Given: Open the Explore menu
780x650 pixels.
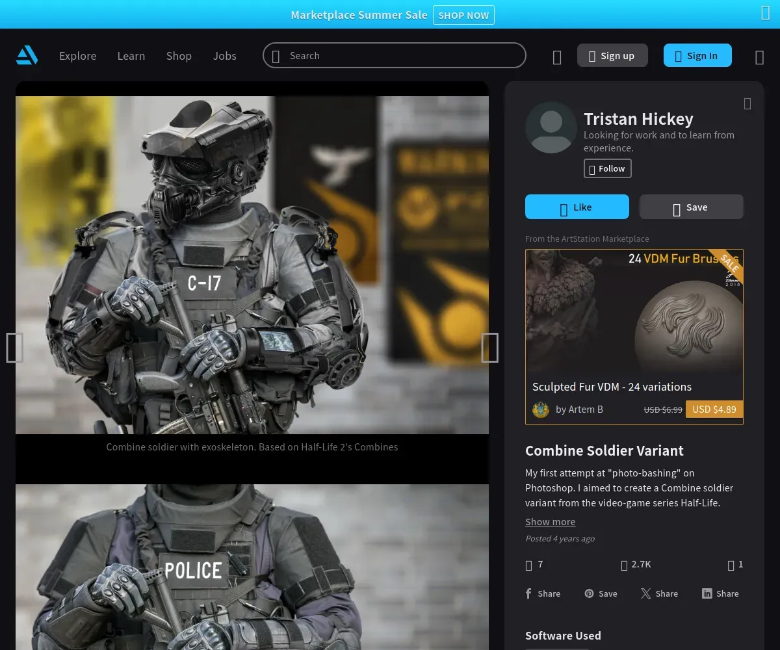Looking at the screenshot, I should (x=77, y=56).
